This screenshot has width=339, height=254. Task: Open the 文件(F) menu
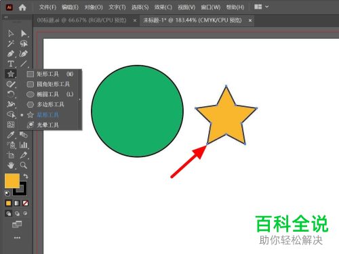click(x=47, y=7)
